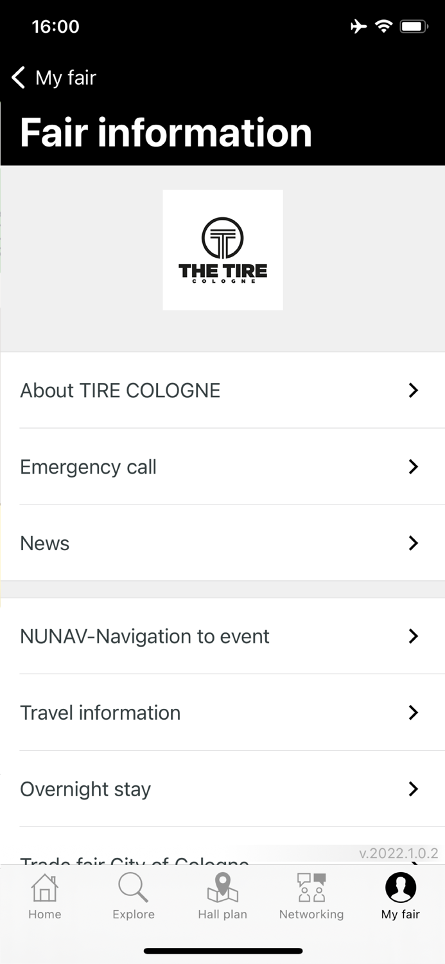
Task: Tap the home indicator bar at bottom
Action: 222,951
